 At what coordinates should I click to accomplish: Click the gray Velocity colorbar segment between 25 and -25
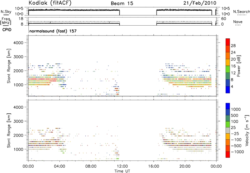[x=228, y=131]
